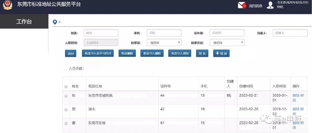The image size is (312, 133).
Task: Click the address cell 湖北
Action: [92, 109]
